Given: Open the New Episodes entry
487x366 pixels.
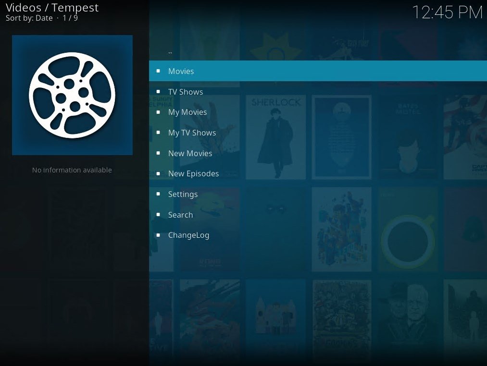Looking at the screenshot, I should pos(318,173).
